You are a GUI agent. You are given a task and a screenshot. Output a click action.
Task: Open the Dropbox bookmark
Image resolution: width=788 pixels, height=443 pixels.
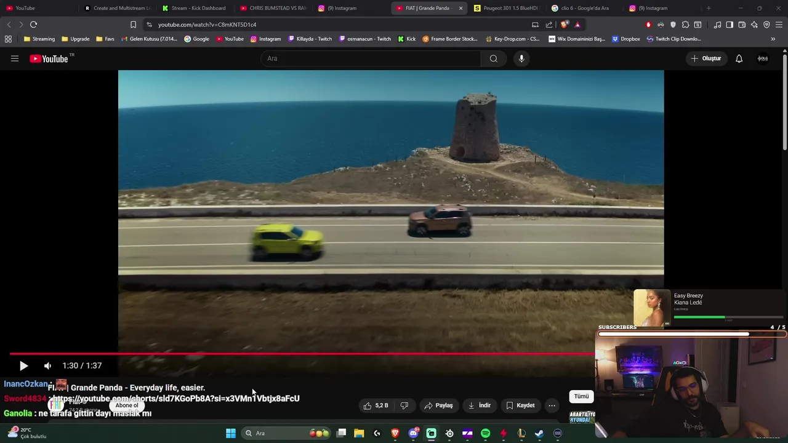[625, 39]
